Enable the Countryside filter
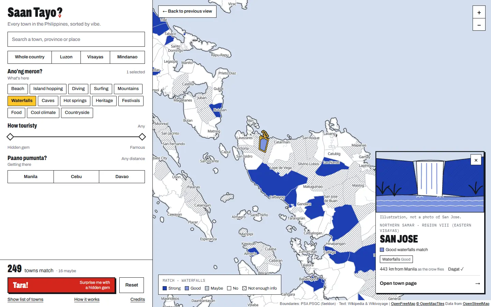 (x=77, y=113)
